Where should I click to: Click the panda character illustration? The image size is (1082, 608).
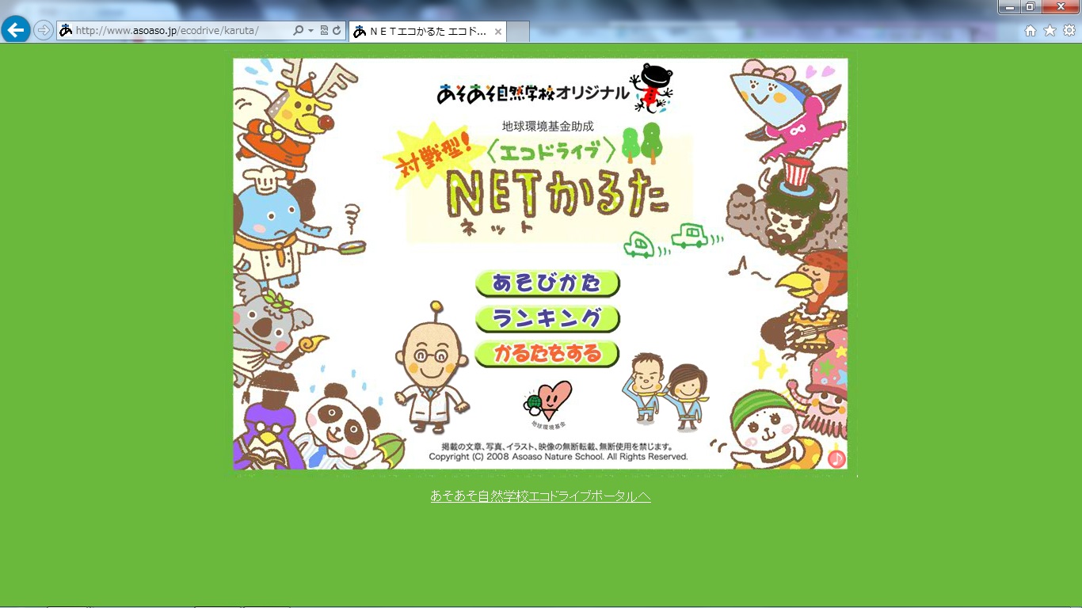[x=342, y=426]
